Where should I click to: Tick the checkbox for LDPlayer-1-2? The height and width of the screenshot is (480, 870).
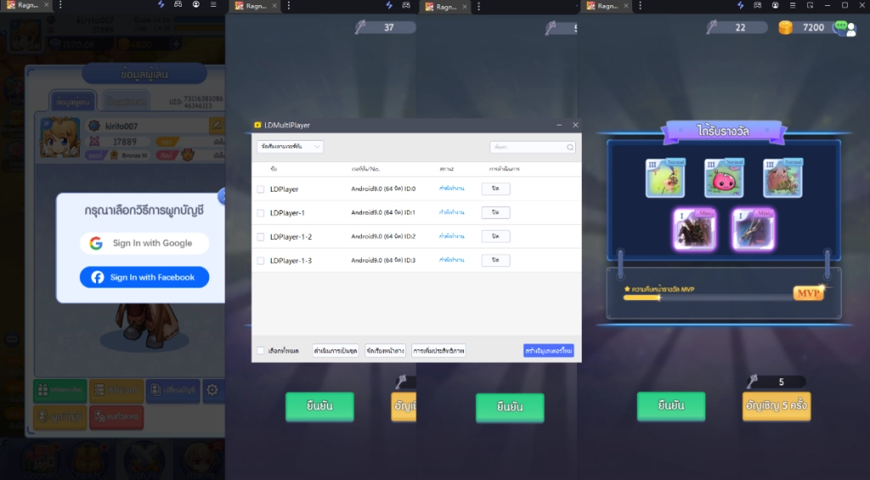pyautogui.click(x=261, y=237)
